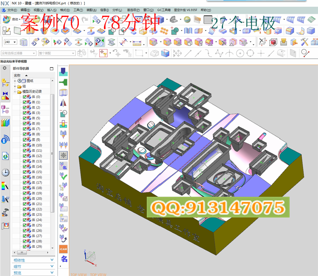Click the mirror tool icon in vertical toolbar
The height and width of the screenshot is (276, 318).
coord(63,103)
